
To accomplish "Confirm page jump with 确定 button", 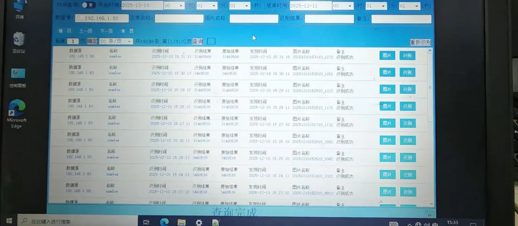I will [x=92, y=41].
